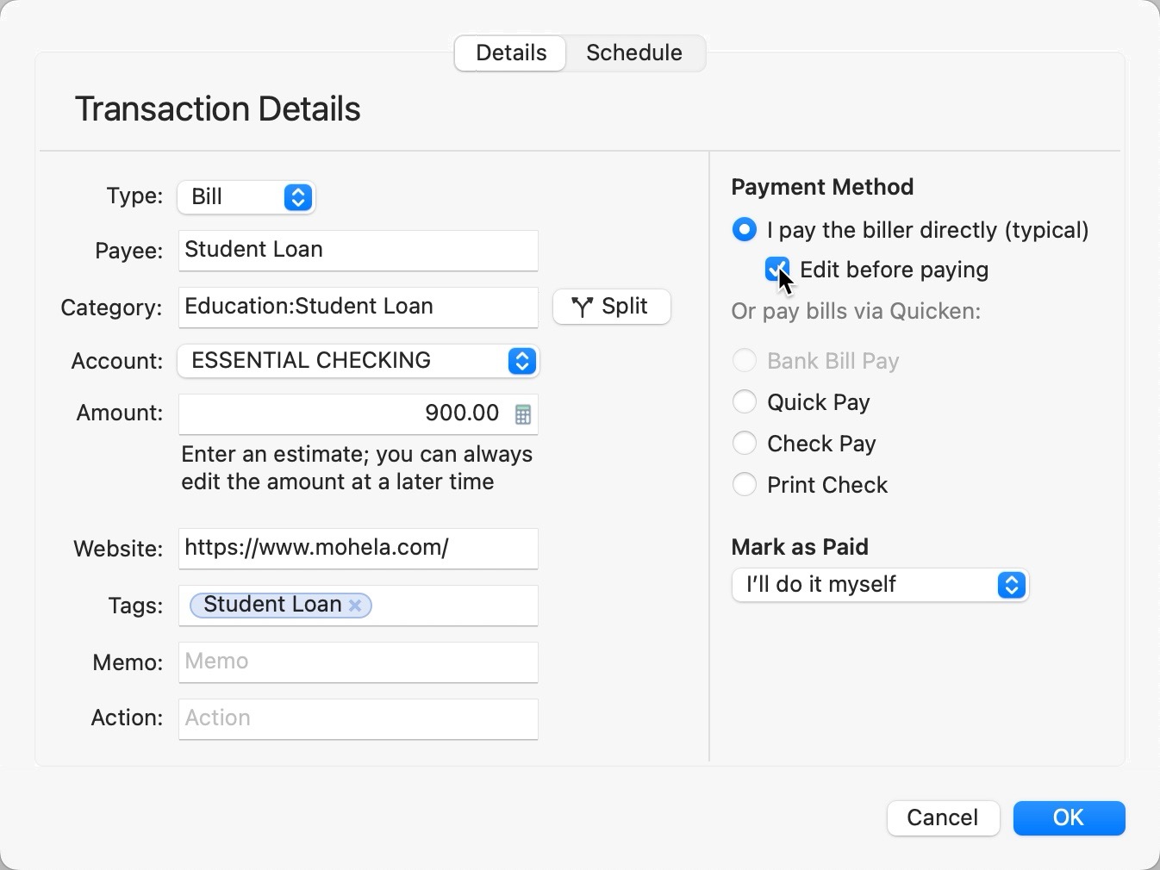Click the Website URL field

[x=358, y=549]
